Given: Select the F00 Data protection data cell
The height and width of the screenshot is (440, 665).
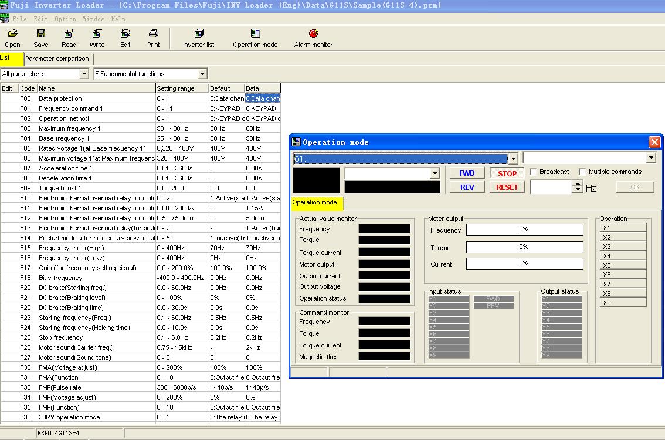Looking at the screenshot, I should pyautogui.click(x=263, y=98).
